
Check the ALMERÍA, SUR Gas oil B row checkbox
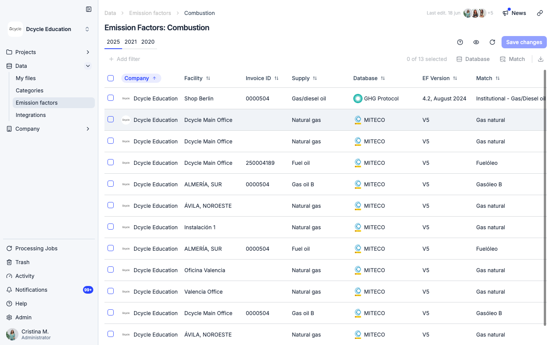(111, 184)
